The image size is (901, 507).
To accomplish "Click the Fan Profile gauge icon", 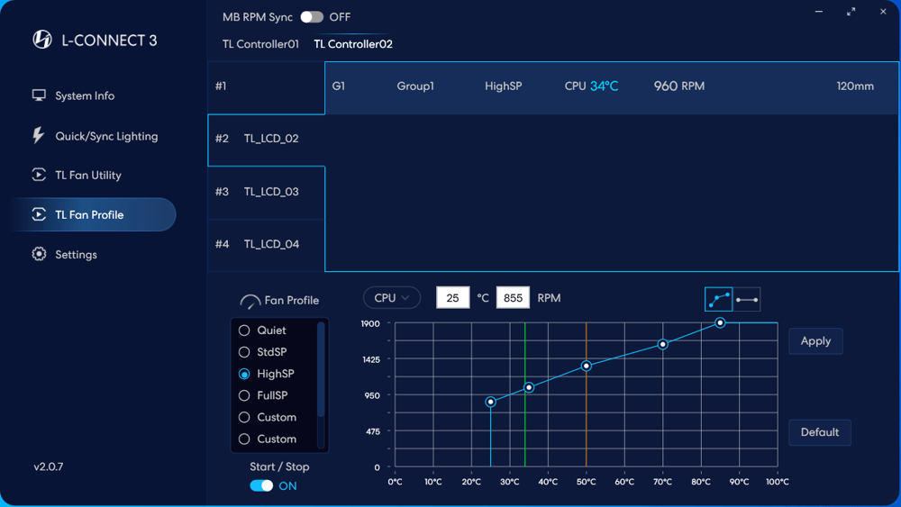I will click(250, 302).
